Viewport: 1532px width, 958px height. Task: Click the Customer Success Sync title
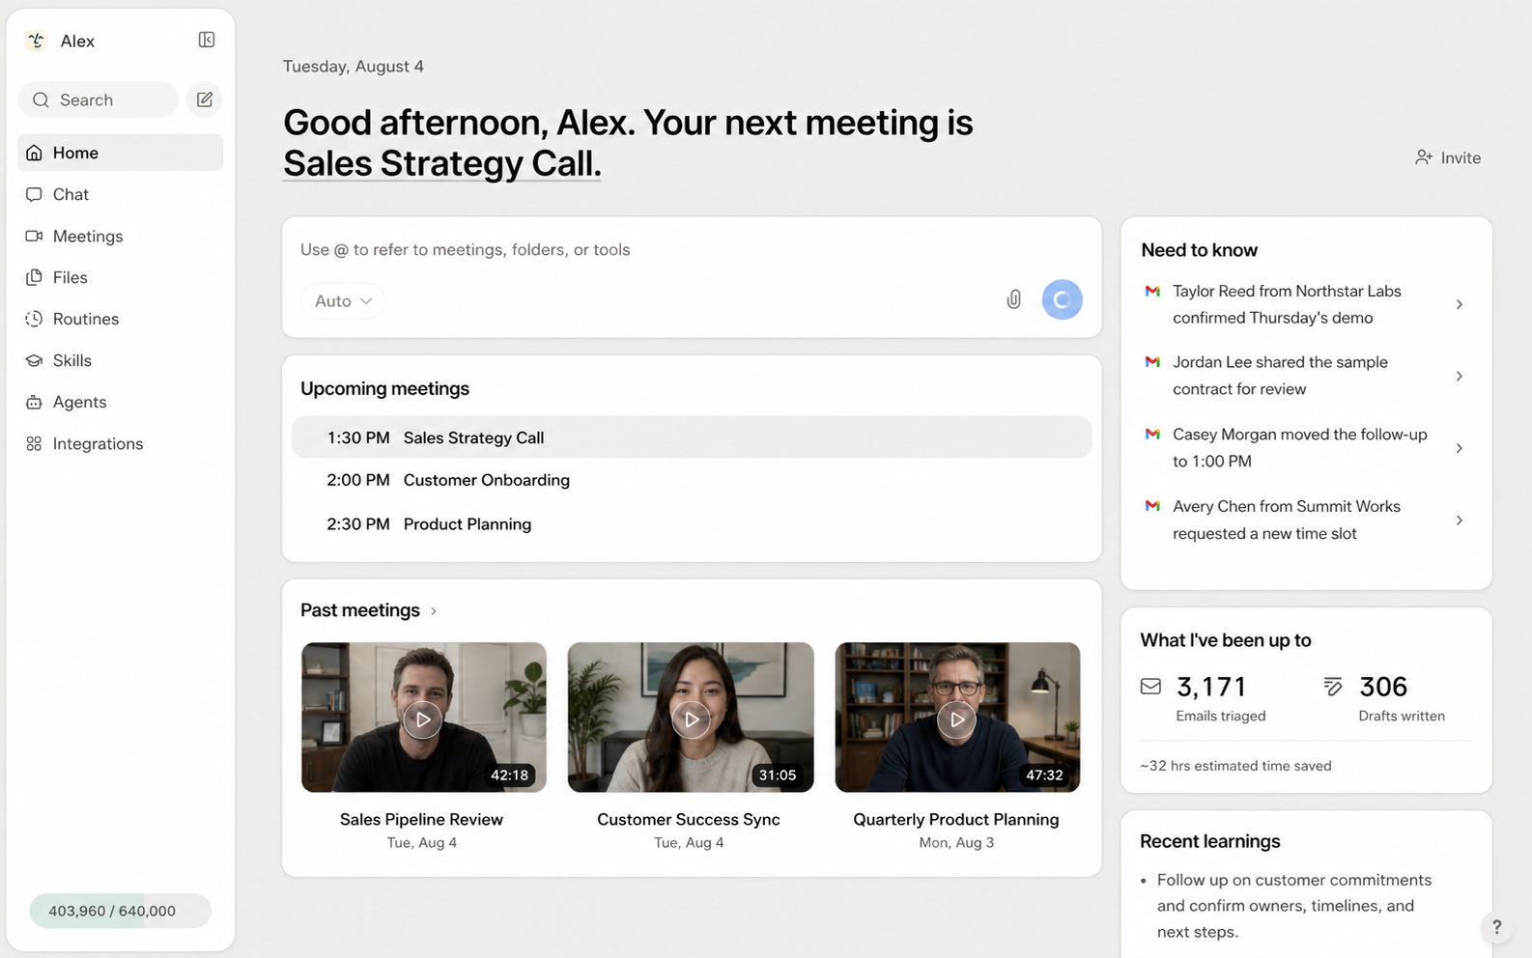click(689, 819)
